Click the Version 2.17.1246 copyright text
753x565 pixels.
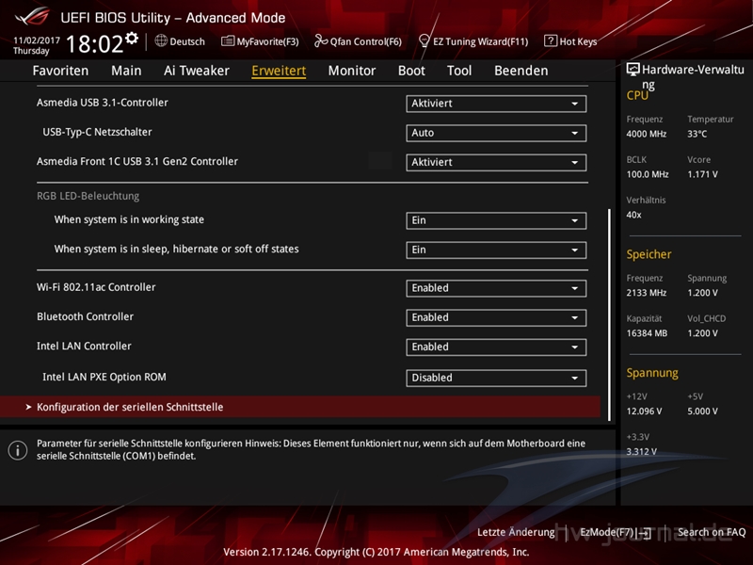(376, 552)
